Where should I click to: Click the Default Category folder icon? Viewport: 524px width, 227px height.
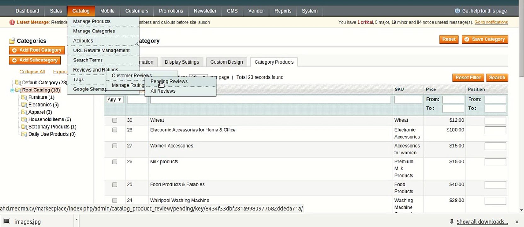(18, 83)
